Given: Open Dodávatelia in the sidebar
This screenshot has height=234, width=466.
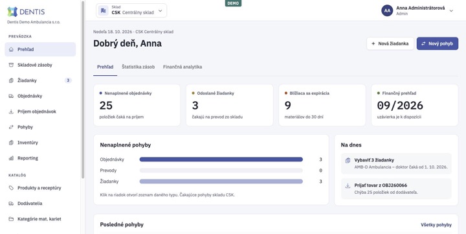Looking at the screenshot, I should (x=40, y=204).
